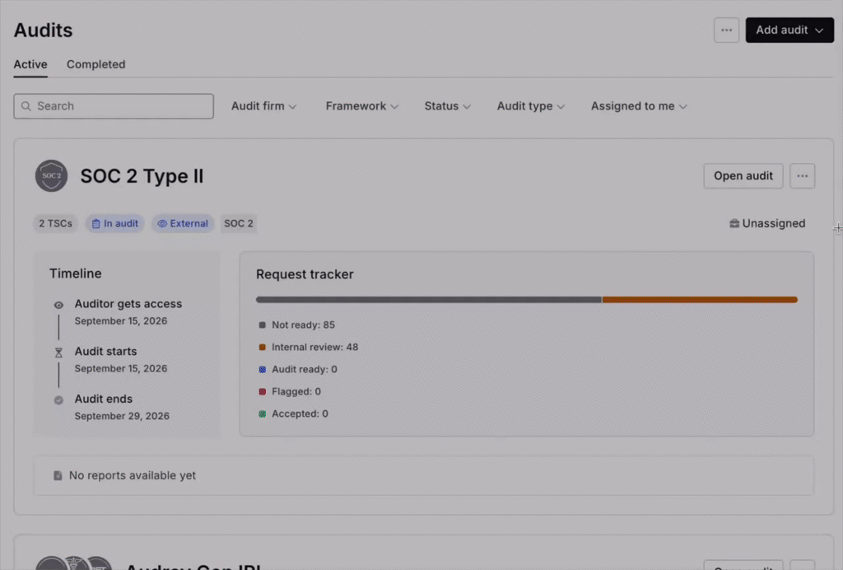Click the Internal review orange legend square
843x570 pixels.
263,348
